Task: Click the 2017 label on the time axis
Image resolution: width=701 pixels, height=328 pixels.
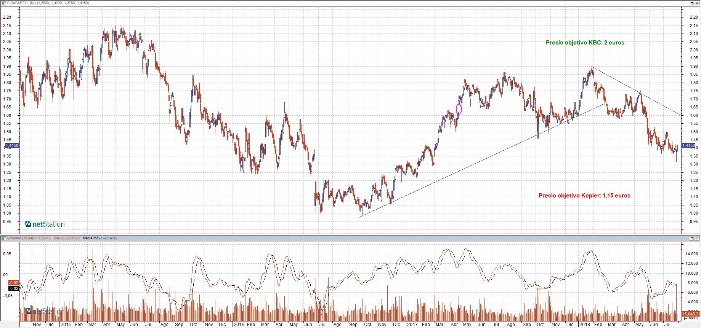Action: (412, 325)
